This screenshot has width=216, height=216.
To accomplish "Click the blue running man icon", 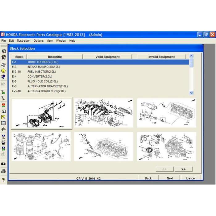I will pyautogui.click(x=3, y=77).
